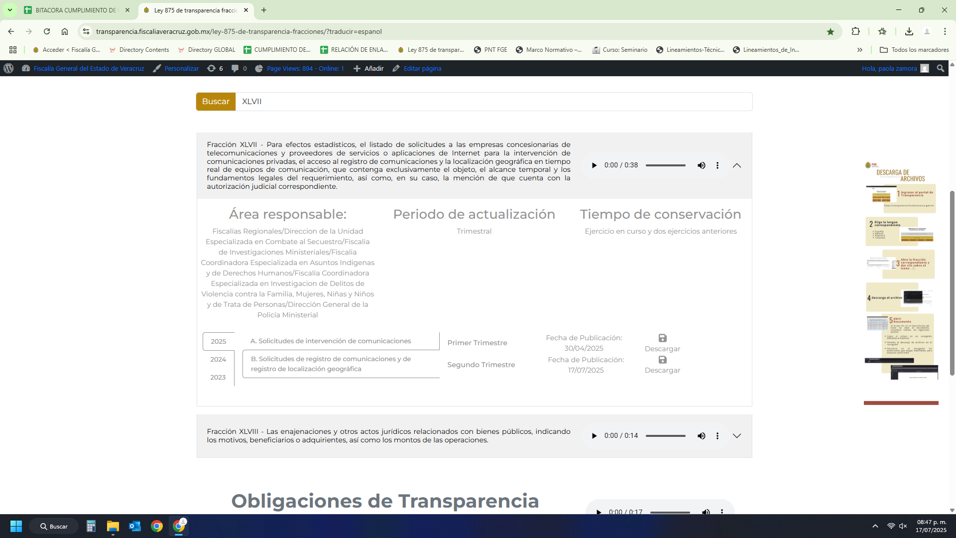Viewport: 956px width, 538px height.
Task: Mute the Fracción XLVIII audio player
Action: pos(701,436)
